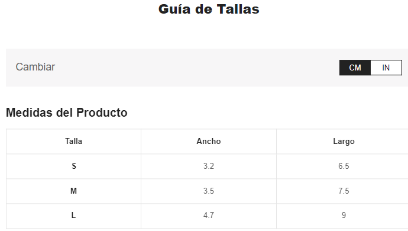The image size is (408, 231).
Task: Click the length value 9 cell
Action: click(x=344, y=216)
